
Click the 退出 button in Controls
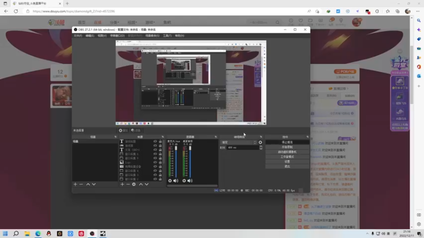point(287,167)
